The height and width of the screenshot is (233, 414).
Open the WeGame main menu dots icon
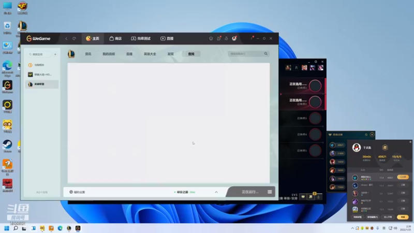click(252, 38)
